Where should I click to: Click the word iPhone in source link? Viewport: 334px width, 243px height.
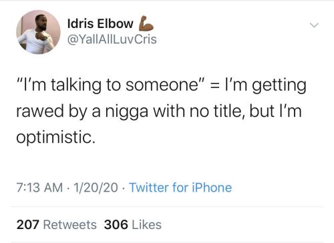tap(212, 188)
